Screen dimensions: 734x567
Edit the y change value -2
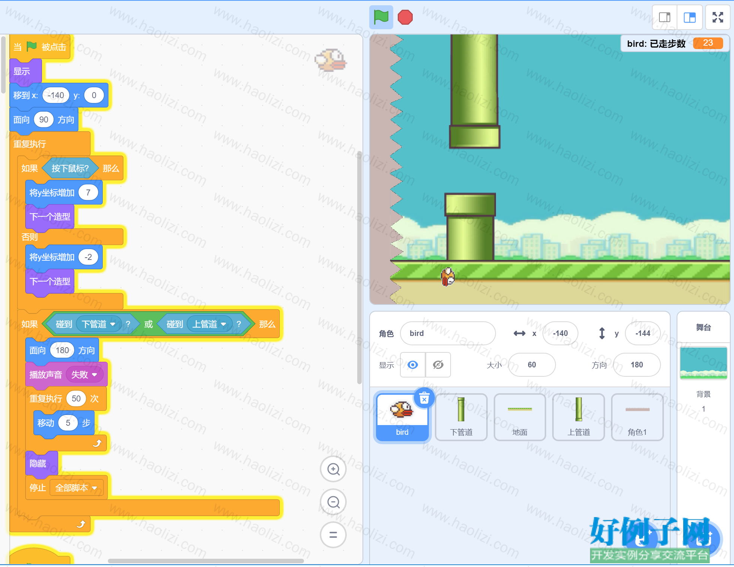pyautogui.click(x=88, y=257)
